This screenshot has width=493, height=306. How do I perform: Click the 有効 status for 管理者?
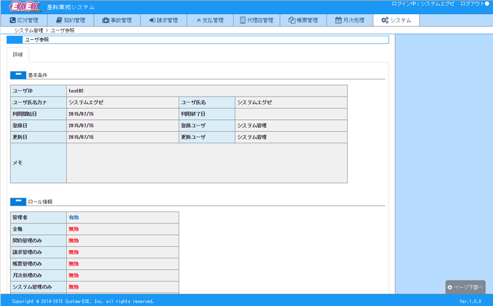tap(73, 217)
